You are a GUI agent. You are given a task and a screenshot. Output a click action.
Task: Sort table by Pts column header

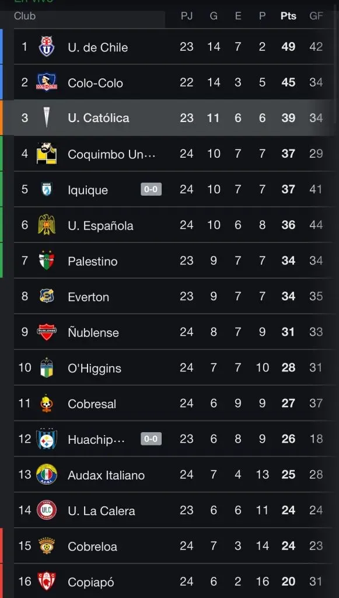click(288, 16)
